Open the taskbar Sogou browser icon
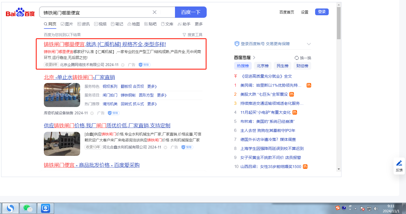The height and width of the screenshot is (214, 406). click(x=10, y=208)
